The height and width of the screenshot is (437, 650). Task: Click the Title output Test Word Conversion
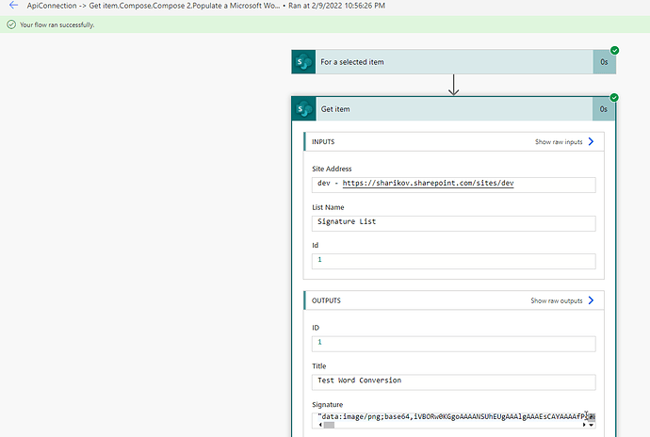pos(453,381)
